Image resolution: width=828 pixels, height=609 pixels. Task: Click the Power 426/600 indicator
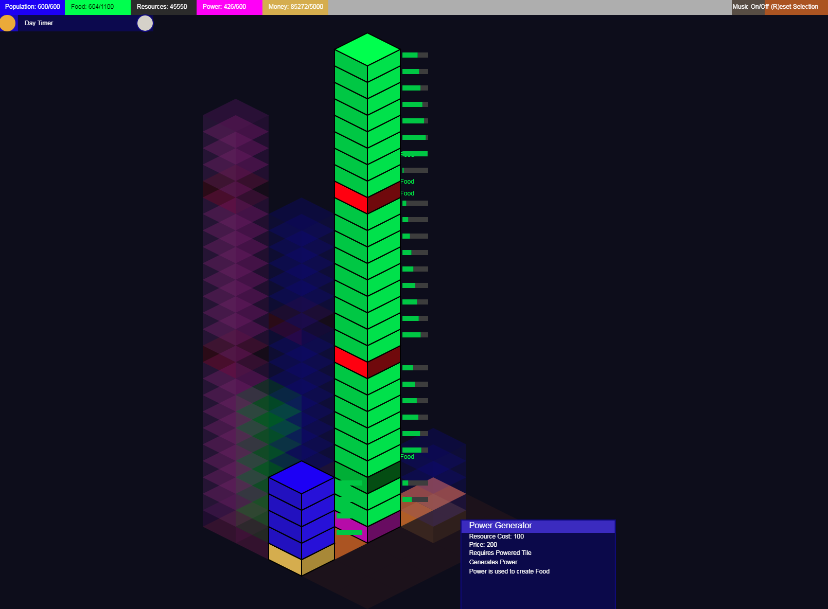230,7
